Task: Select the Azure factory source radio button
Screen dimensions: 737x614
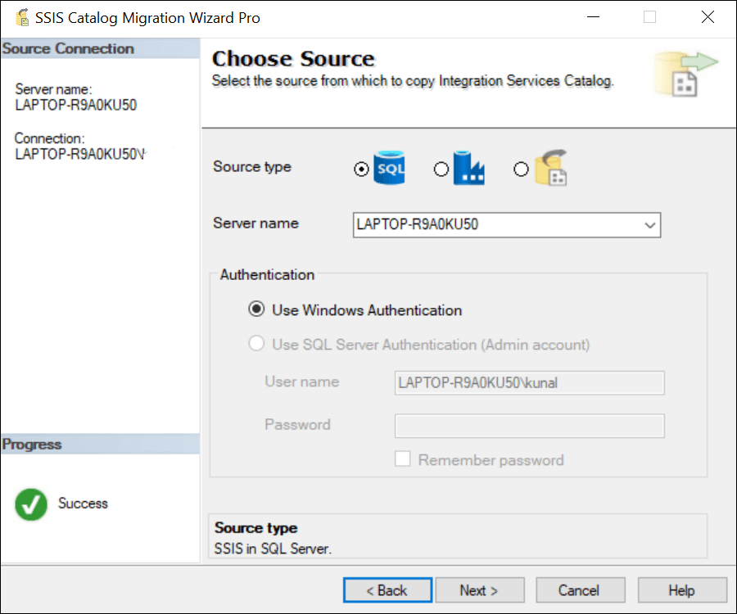Action: point(441,169)
